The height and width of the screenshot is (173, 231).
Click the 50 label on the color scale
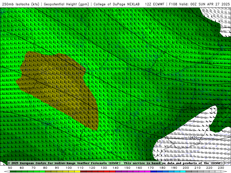click(x=10, y=168)
